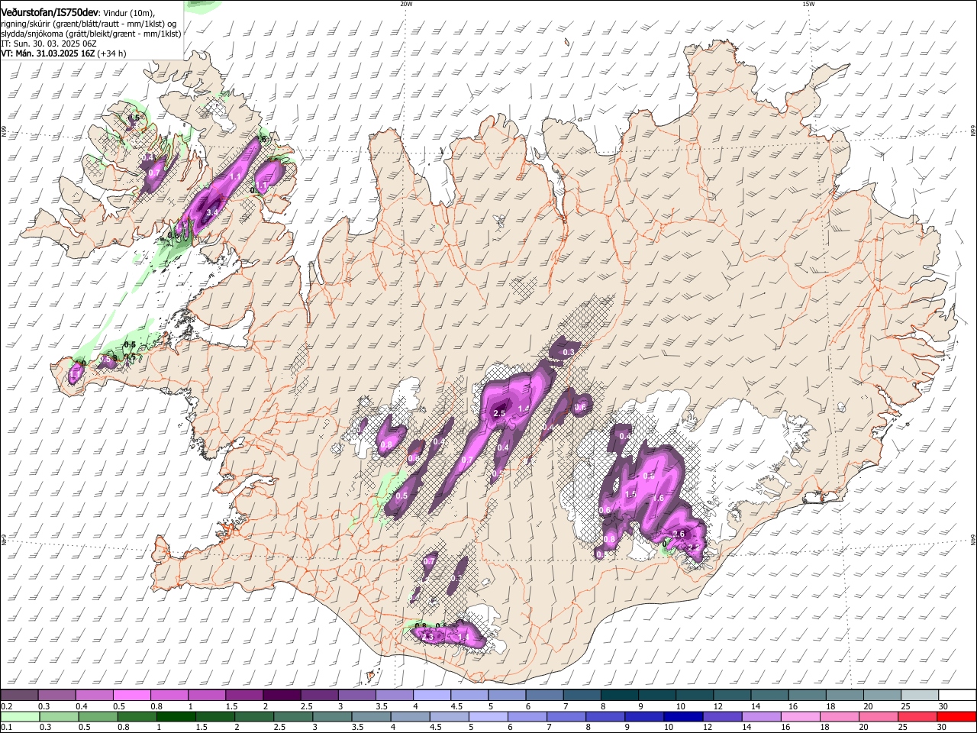The height and width of the screenshot is (733, 977).
Task: Select snow legend swatch between 0.4 and 0.5
Action: click(x=94, y=696)
